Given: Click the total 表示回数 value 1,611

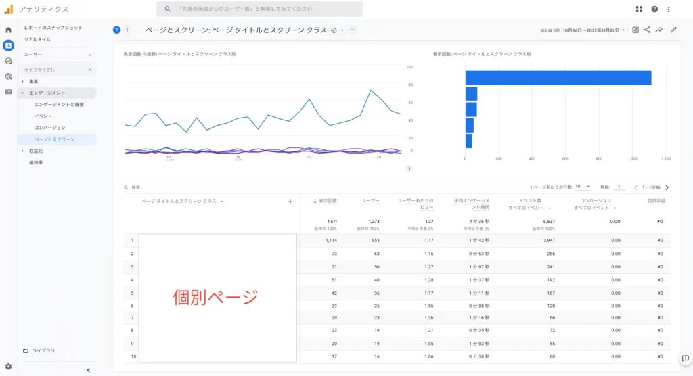Looking at the screenshot, I should tap(332, 222).
